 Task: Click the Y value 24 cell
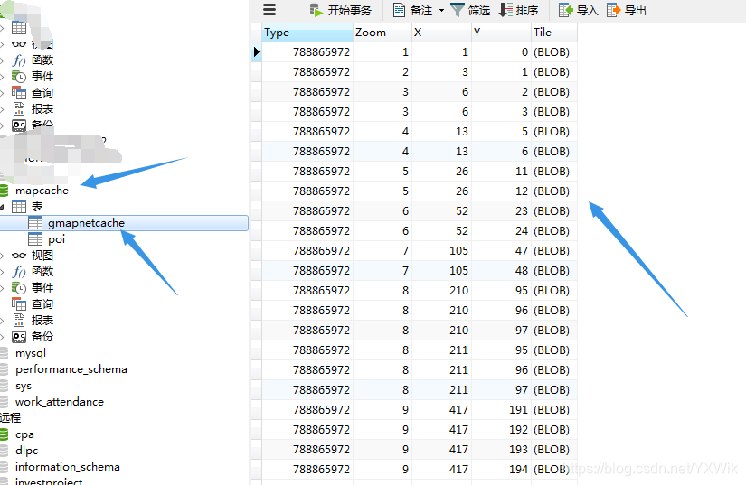[x=502, y=230]
